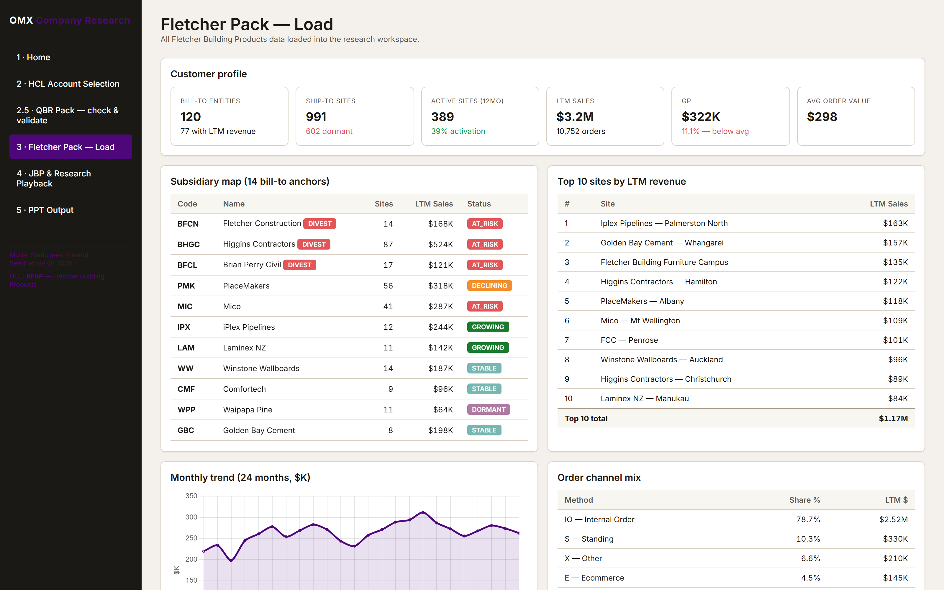
Task: Click Iplex Pipelines — Palmerston North site
Action: point(664,223)
